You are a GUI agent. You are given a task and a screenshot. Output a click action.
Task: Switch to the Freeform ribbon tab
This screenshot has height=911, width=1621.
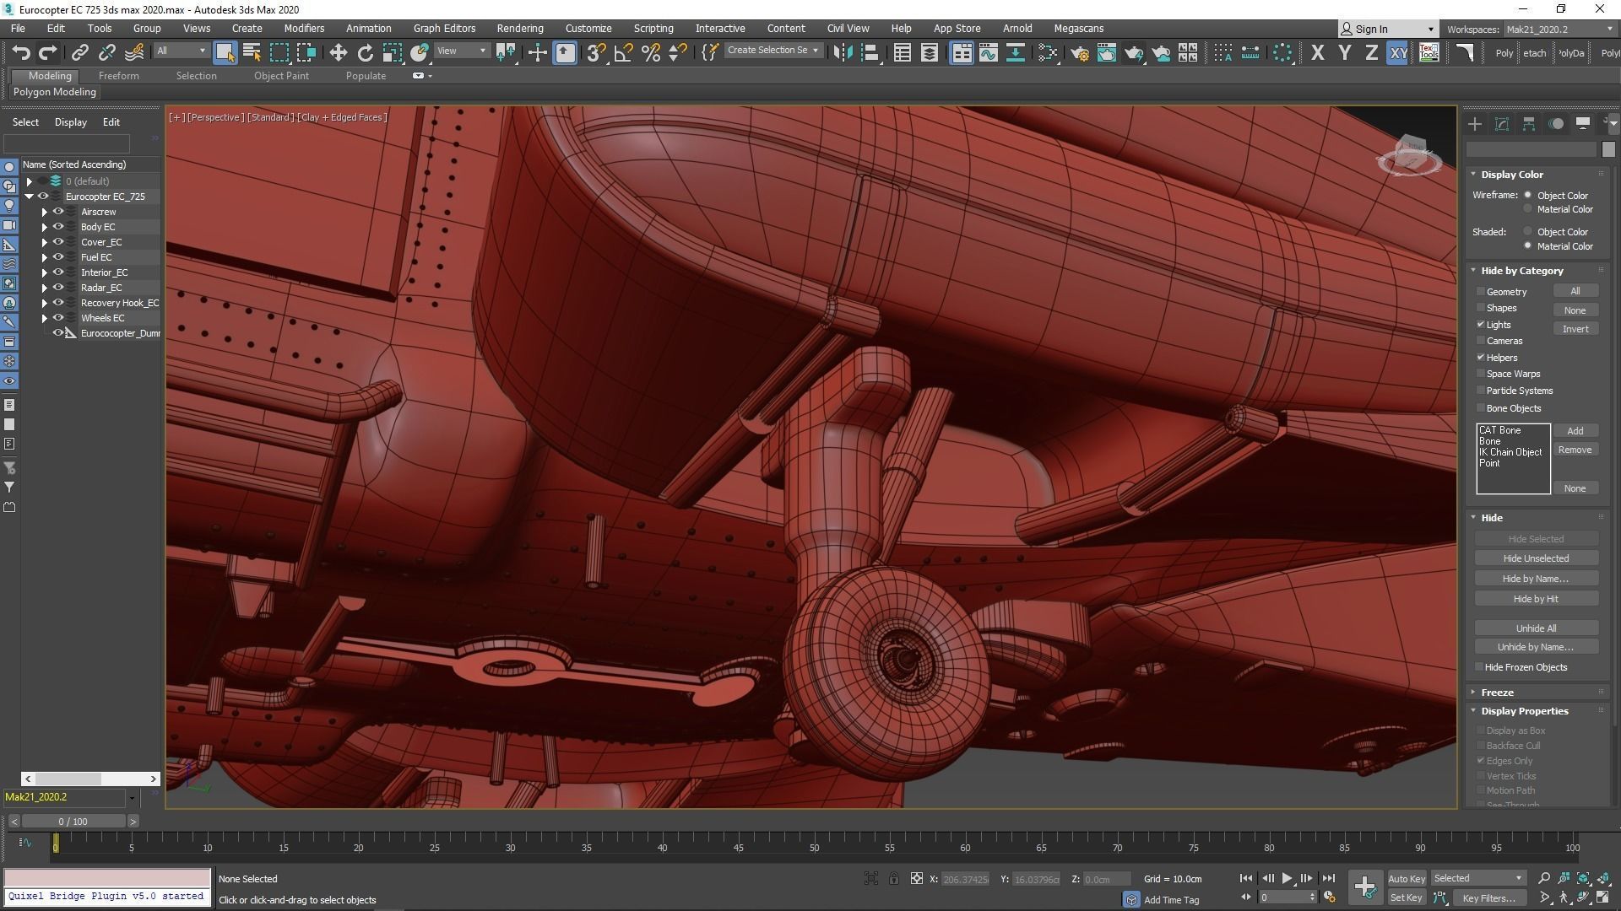coord(118,76)
